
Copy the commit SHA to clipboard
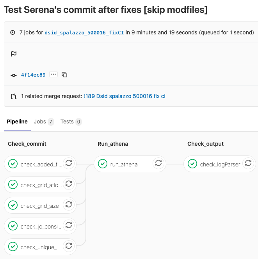[x=64, y=75]
